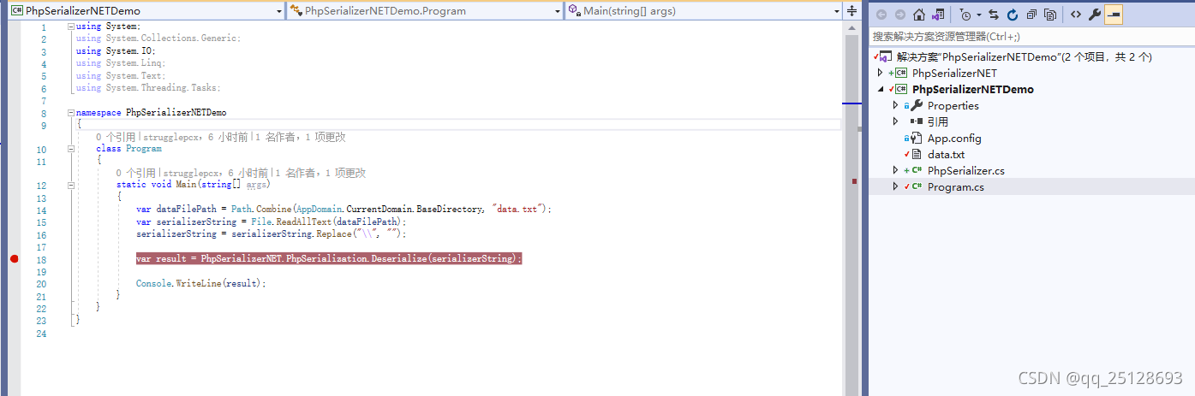Click the solution icon beside 解决方案
The height and width of the screenshot is (396, 1195).
click(886, 56)
